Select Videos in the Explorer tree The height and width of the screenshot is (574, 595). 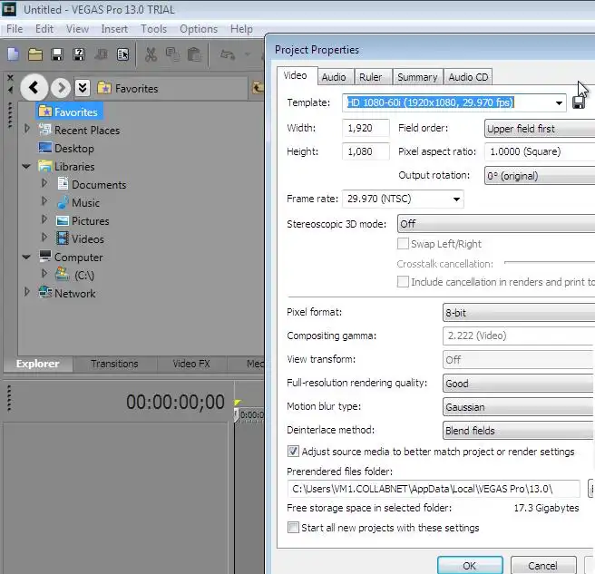80,238
